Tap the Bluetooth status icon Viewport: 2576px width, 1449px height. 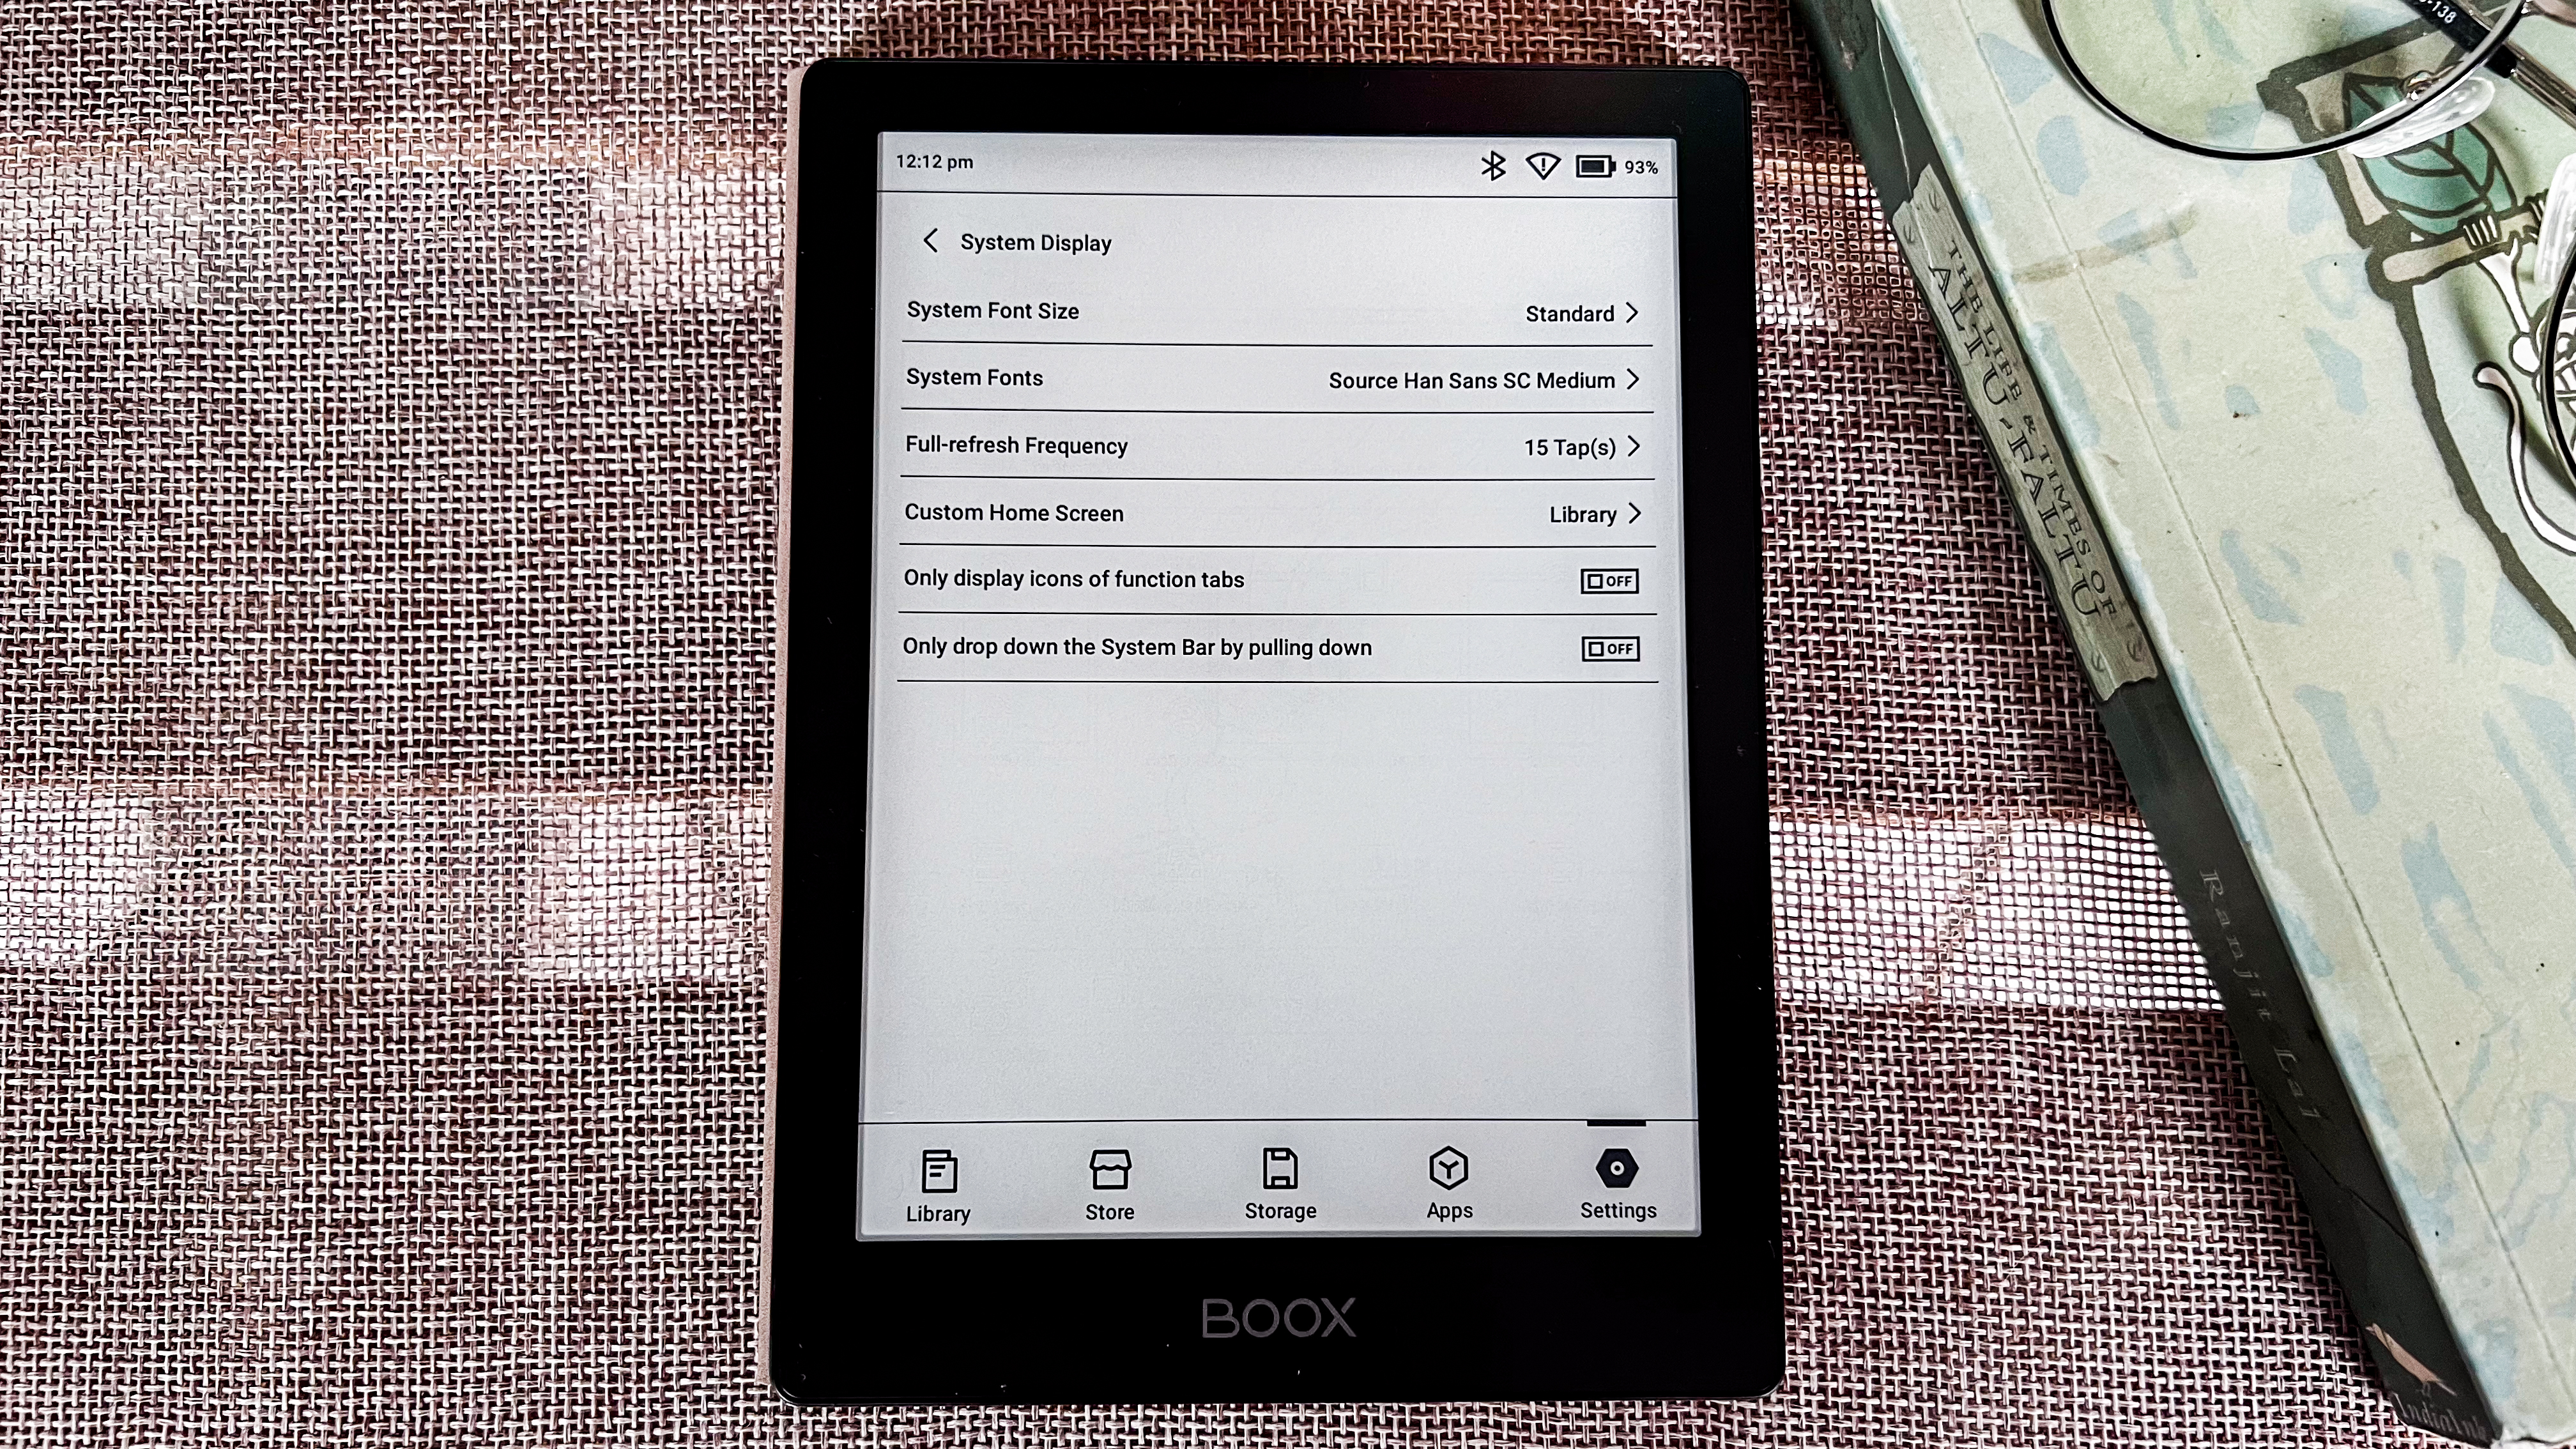coord(1493,165)
